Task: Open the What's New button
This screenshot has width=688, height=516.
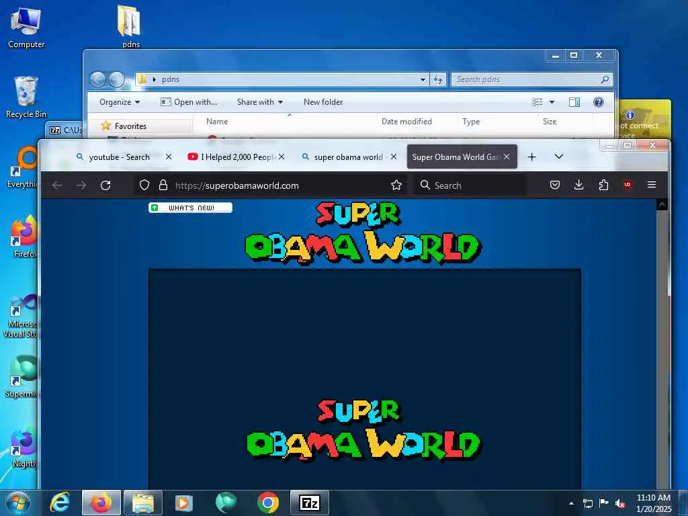Action: pos(190,208)
